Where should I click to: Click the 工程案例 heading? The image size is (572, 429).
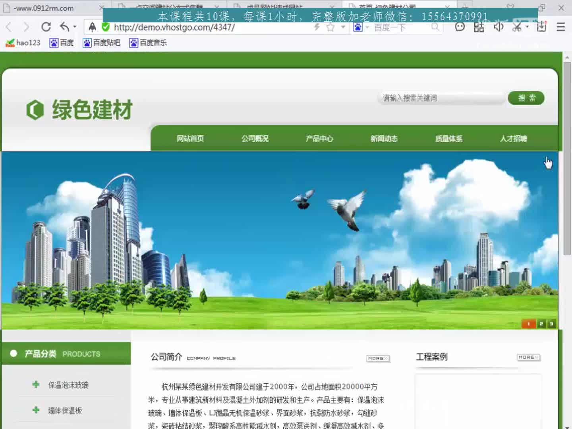(432, 357)
